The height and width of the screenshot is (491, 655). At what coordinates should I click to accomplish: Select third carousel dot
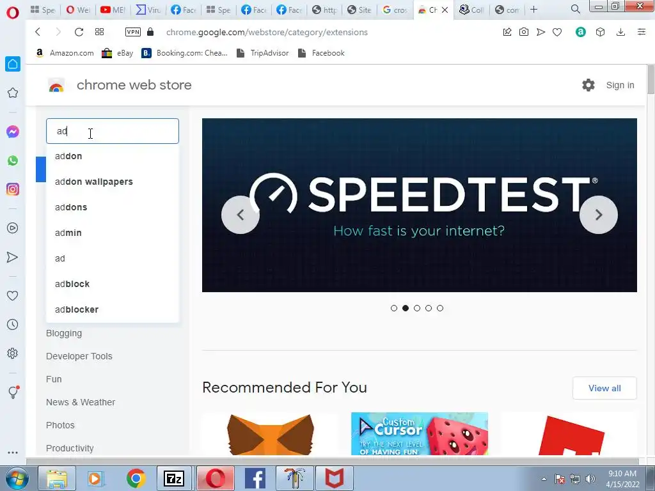pos(417,308)
